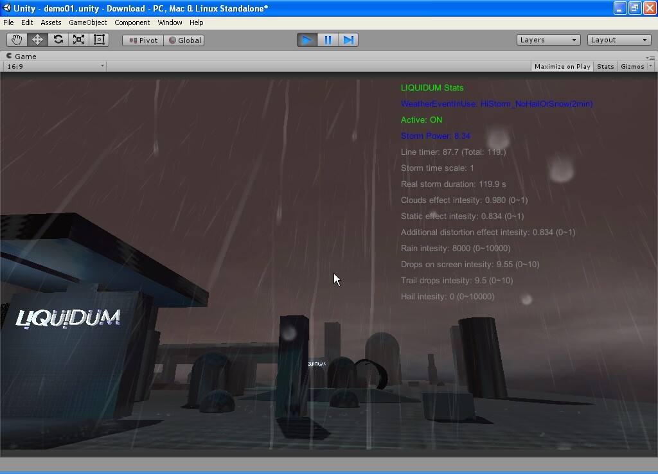Click the Game view tab icon
The image size is (658, 474).
tap(10, 56)
